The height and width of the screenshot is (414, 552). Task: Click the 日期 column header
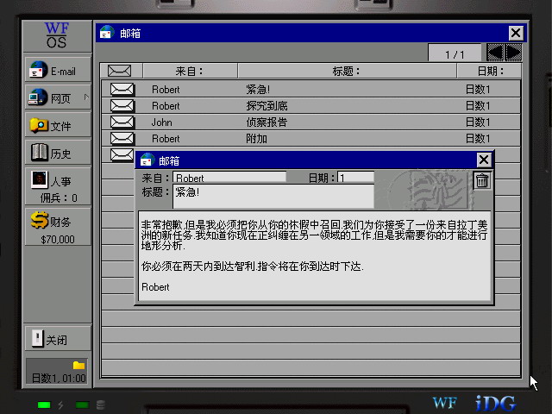coord(492,71)
